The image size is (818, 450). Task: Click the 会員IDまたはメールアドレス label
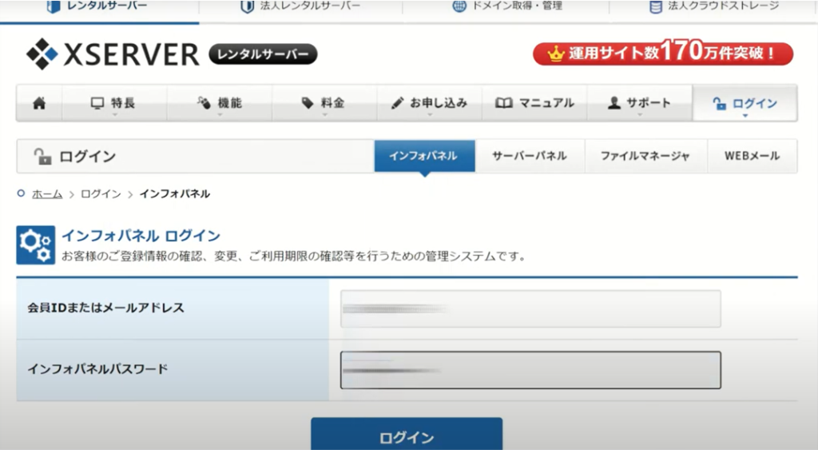(106, 308)
